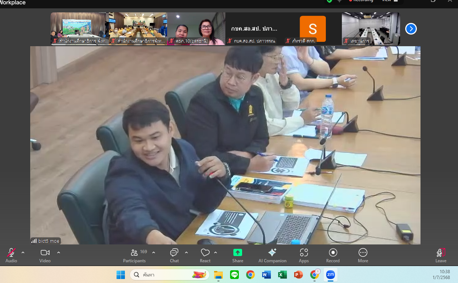This screenshot has width=458, height=283.
Task: Open AI Companion sparkle icon
Action: point(272,255)
